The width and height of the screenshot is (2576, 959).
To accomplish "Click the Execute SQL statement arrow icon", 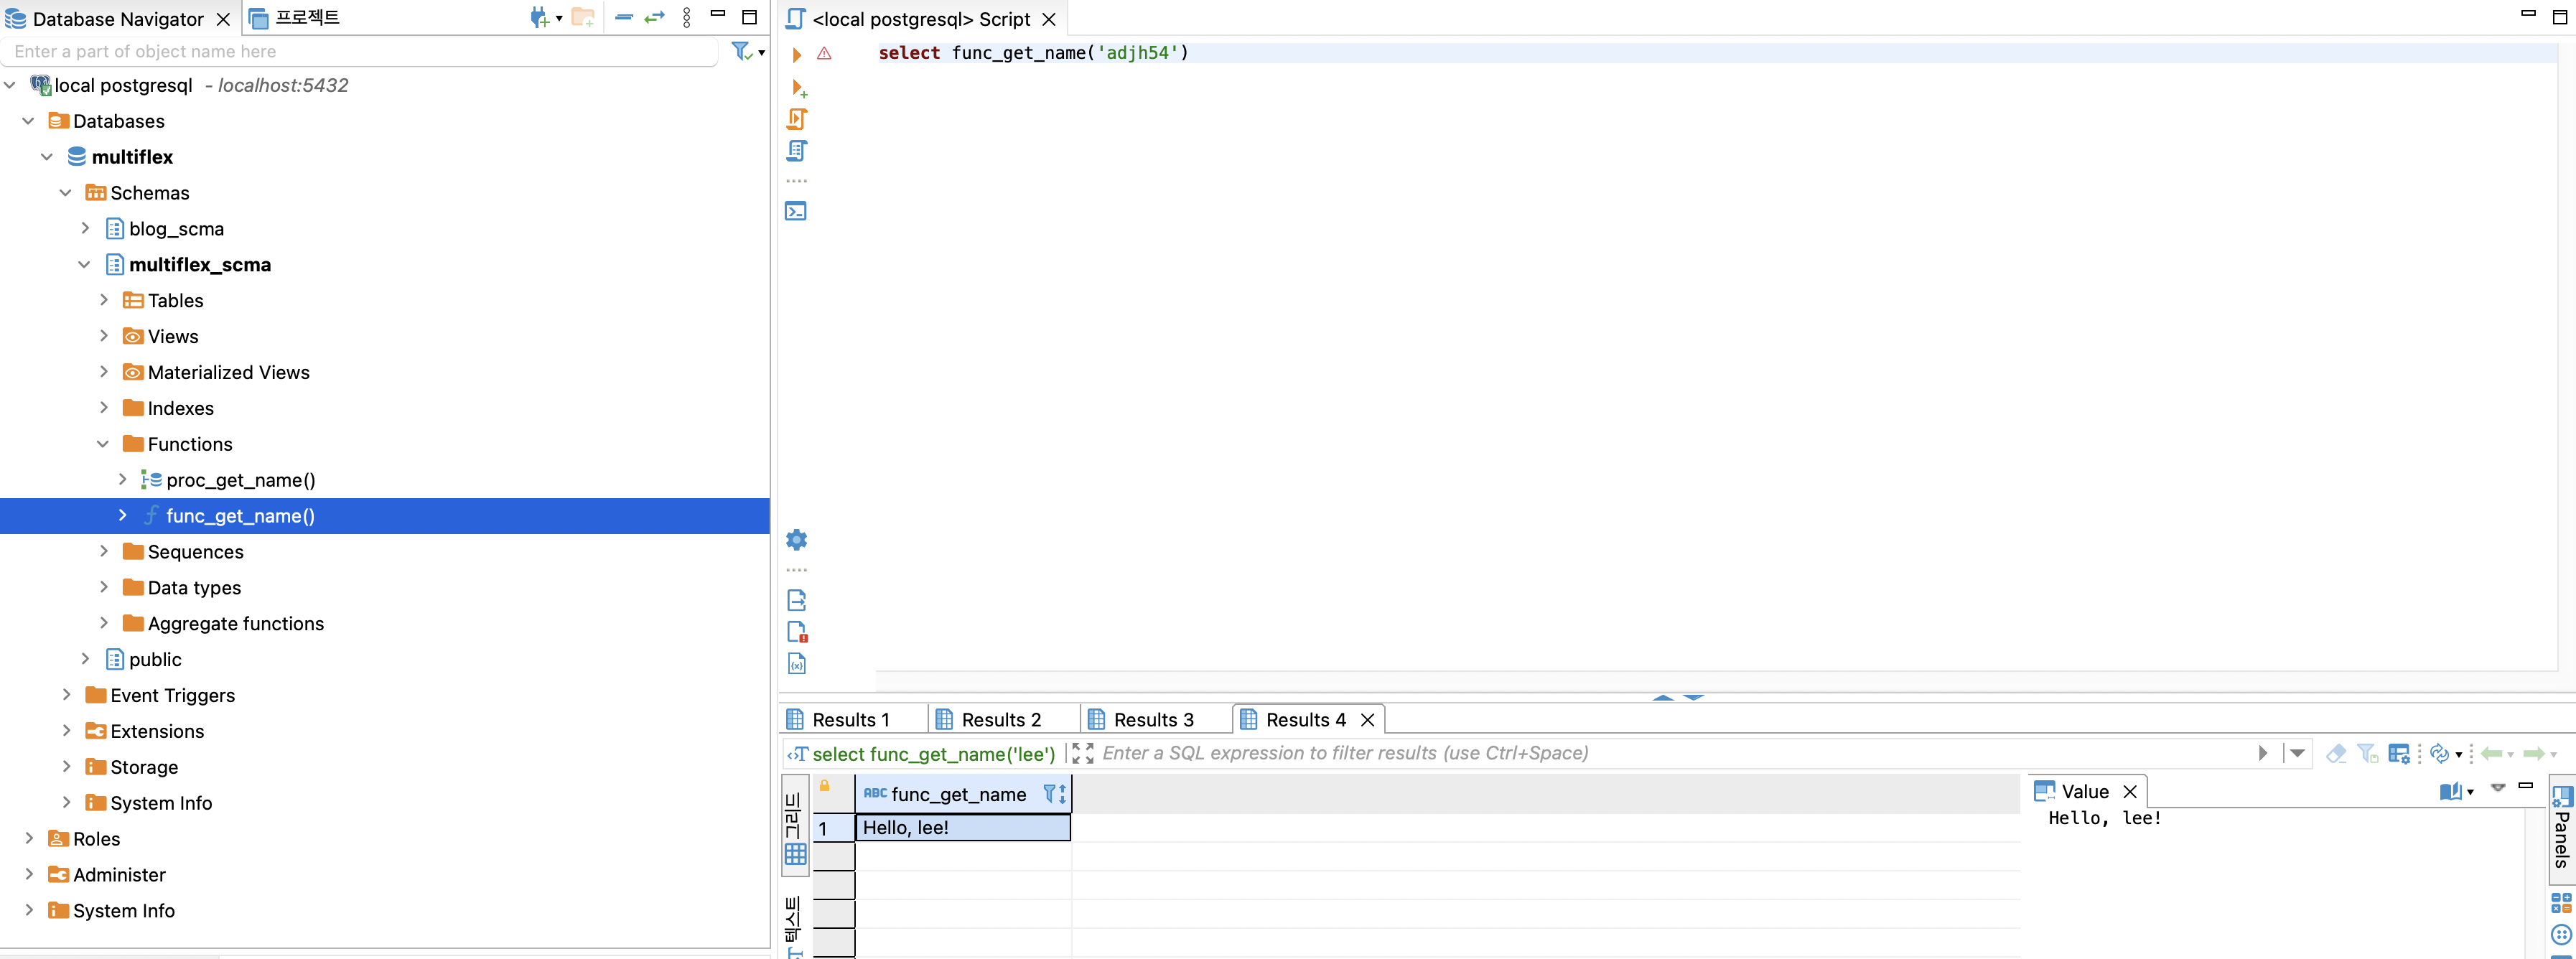I will pos(796,54).
